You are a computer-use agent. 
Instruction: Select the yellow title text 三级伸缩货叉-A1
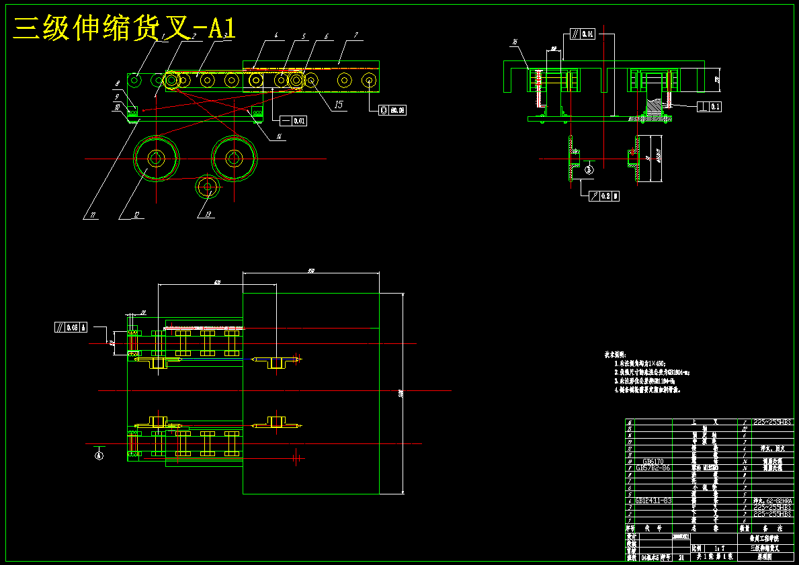point(124,28)
